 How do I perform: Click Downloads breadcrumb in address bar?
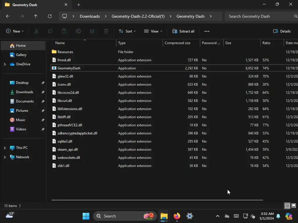click(90, 16)
